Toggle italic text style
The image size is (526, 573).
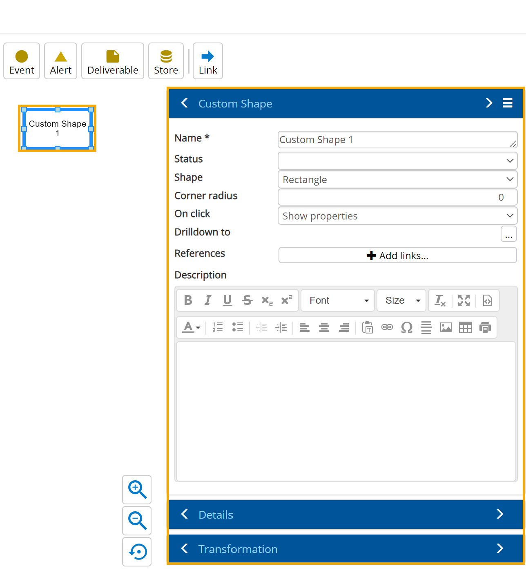(x=207, y=300)
